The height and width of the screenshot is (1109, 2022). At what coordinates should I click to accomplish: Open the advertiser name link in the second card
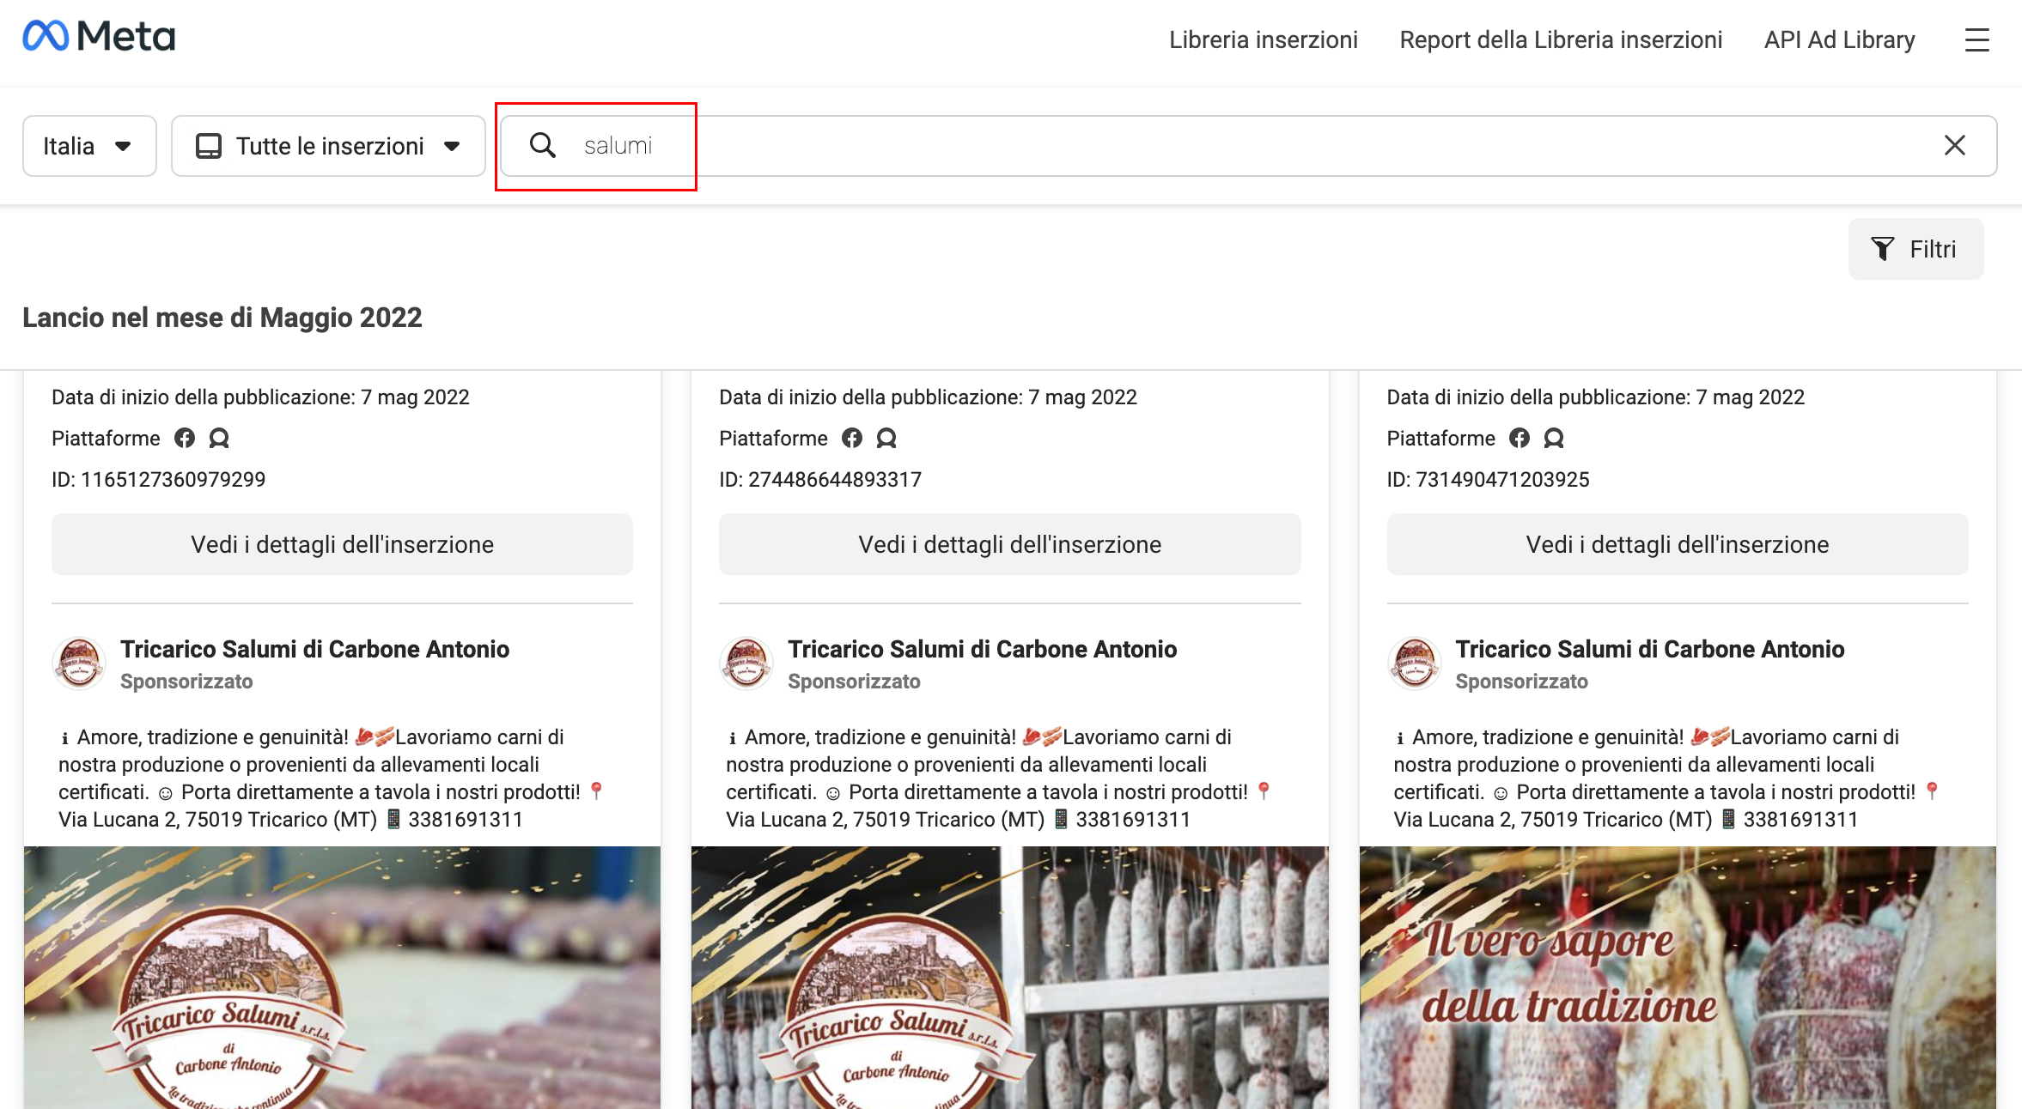(x=982, y=649)
